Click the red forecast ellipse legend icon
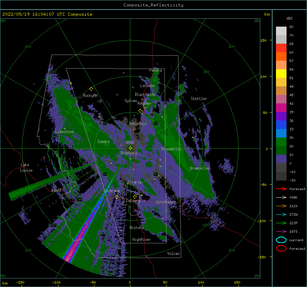This screenshot has width=307, height=287. coord(281,248)
